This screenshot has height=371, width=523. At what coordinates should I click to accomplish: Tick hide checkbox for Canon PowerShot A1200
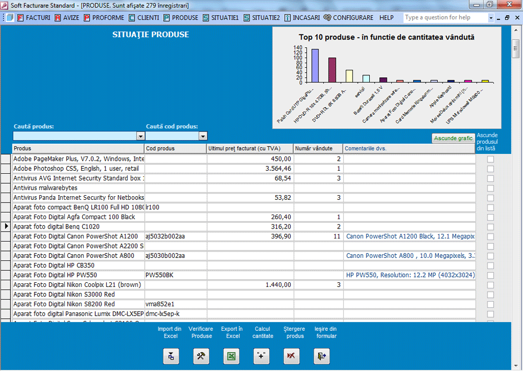click(x=491, y=236)
